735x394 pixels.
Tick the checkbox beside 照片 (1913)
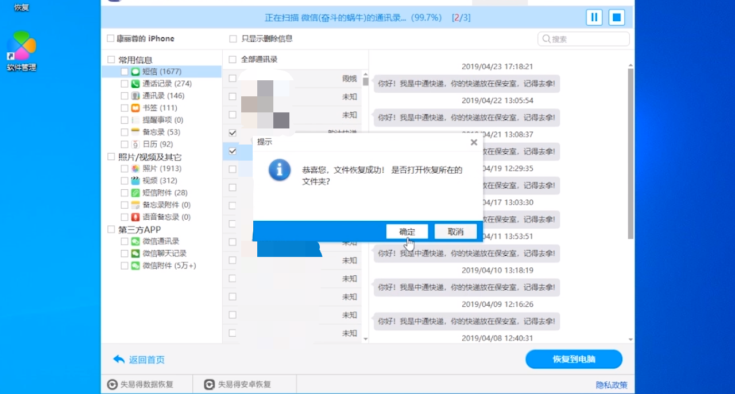(x=125, y=169)
